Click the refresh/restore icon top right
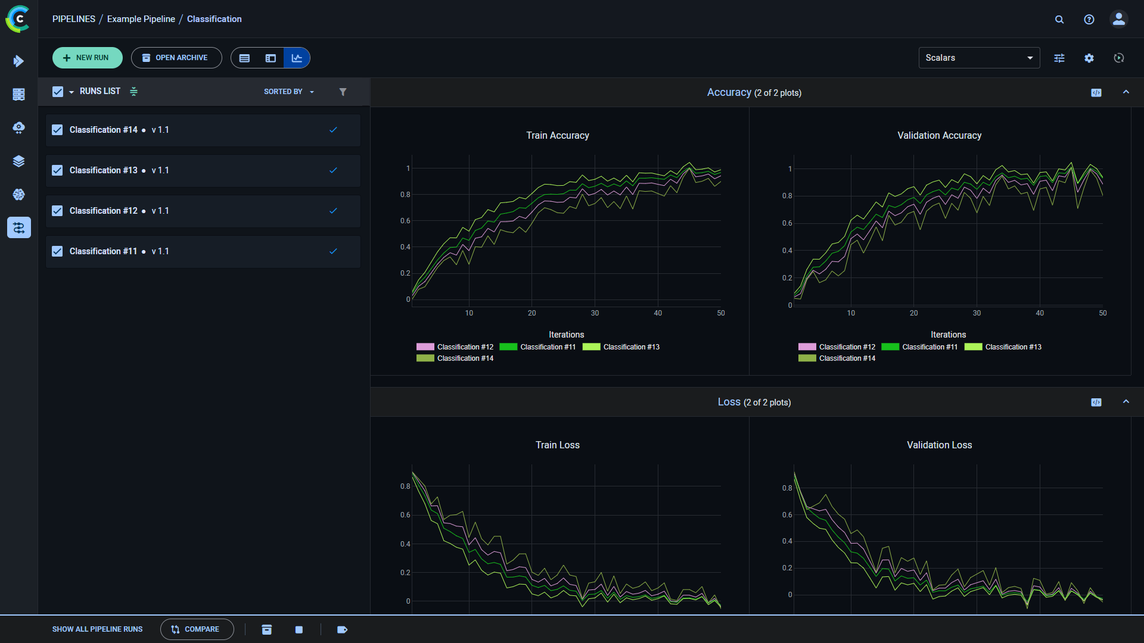1144x643 pixels. (1119, 57)
